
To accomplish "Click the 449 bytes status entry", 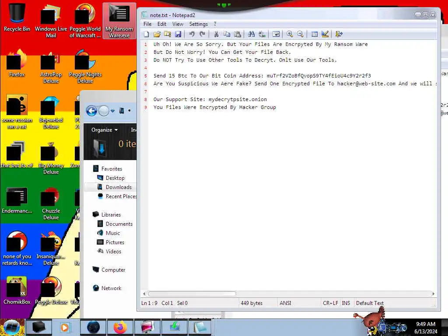I will point(252,303).
